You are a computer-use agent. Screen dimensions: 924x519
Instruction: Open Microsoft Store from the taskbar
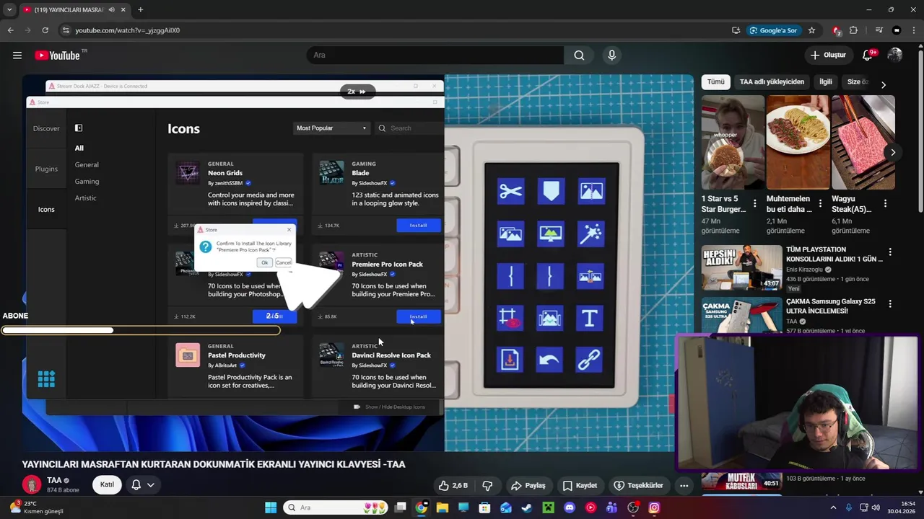point(484,507)
